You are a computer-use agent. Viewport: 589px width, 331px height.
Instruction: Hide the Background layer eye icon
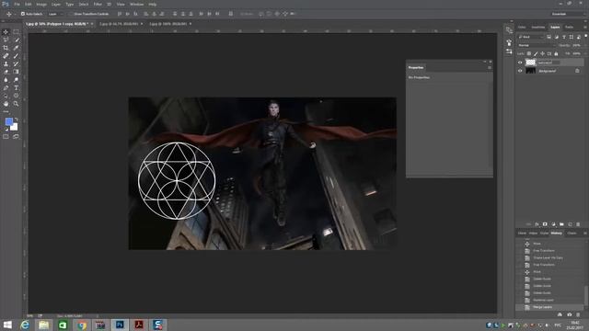point(520,71)
